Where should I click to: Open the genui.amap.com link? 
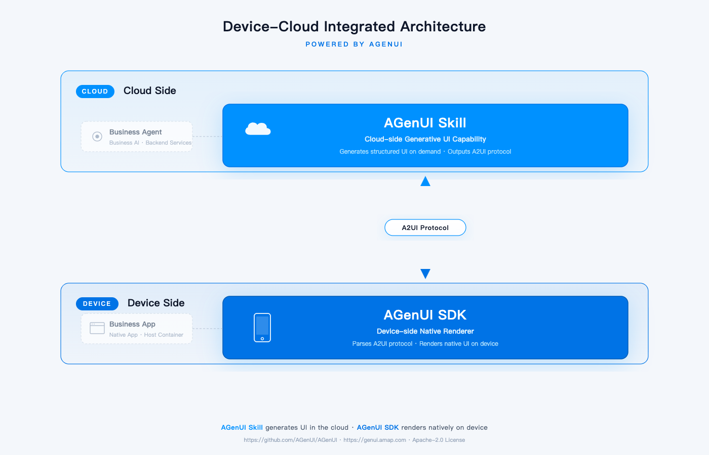(375, 440)
